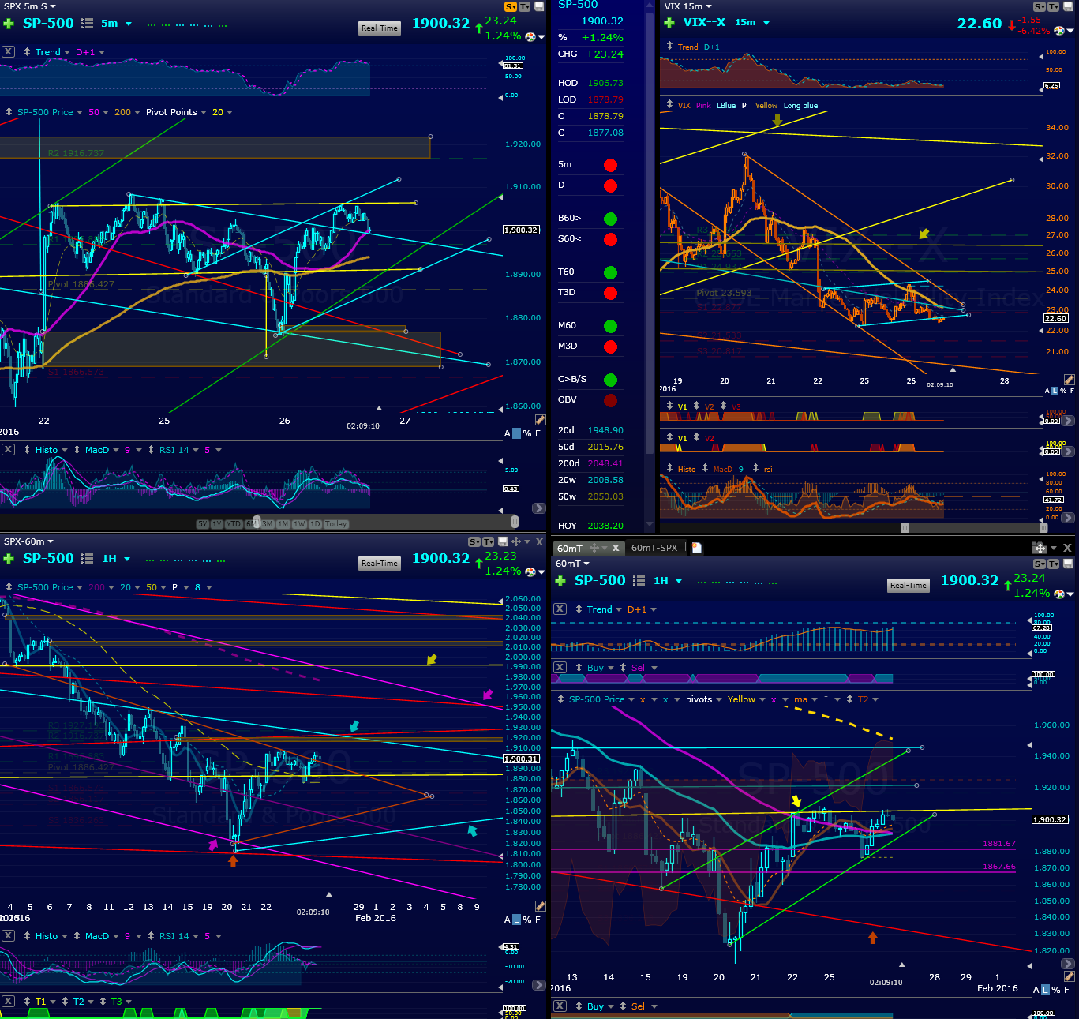
Task: Open the S studies menu in the SPX-60m header
Action: coord(474,541)
